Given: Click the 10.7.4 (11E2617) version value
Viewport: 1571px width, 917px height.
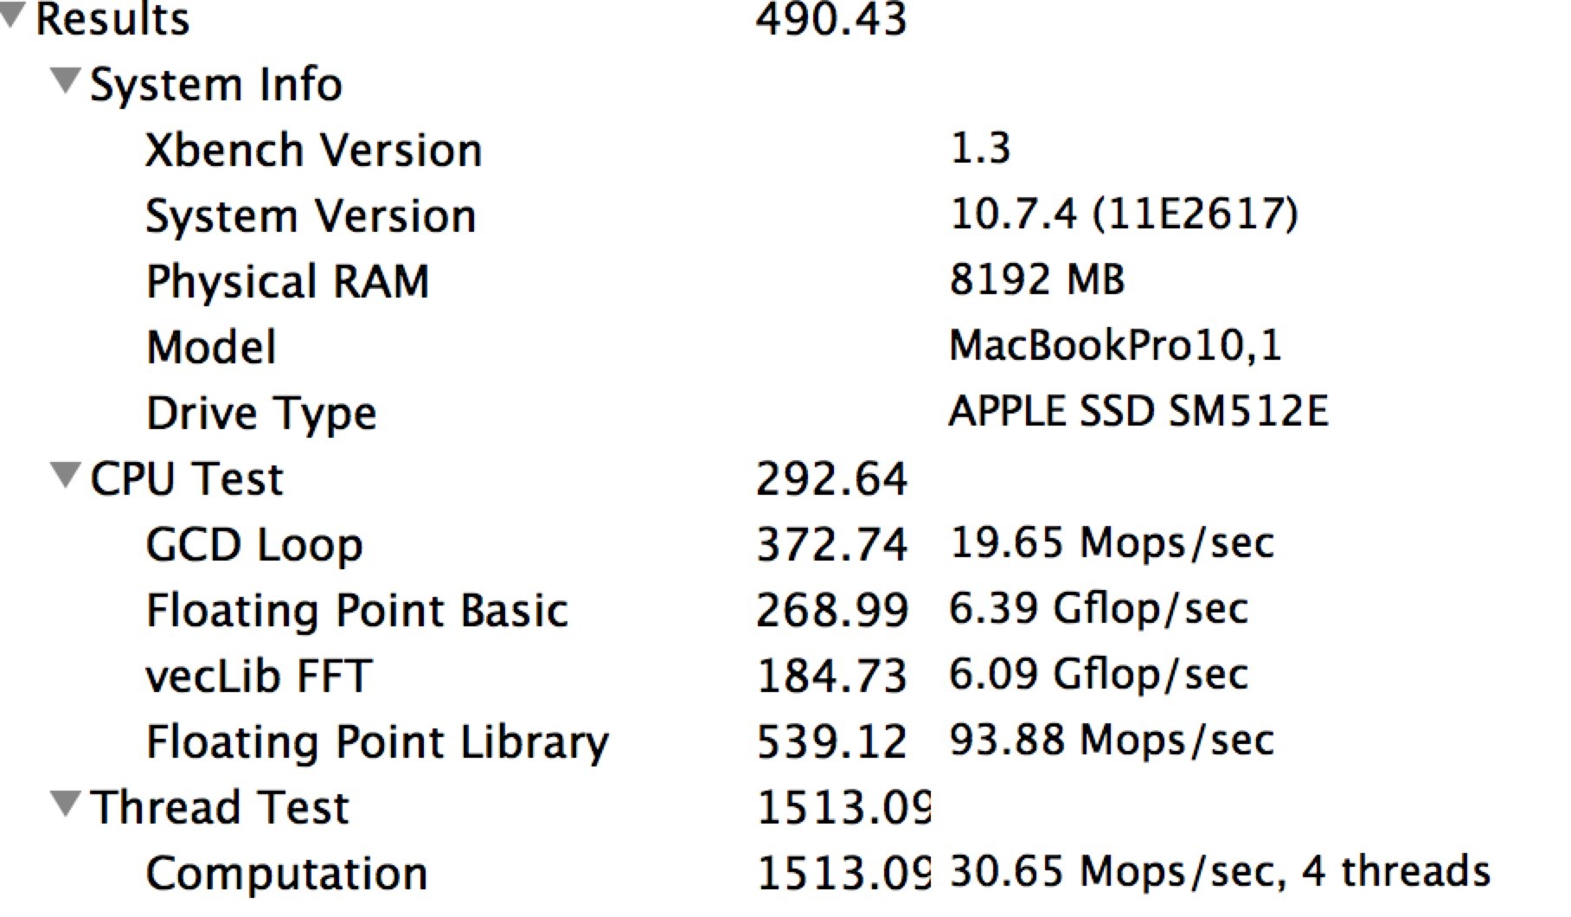Looking at the screenshot, I should pos(1123,215).
